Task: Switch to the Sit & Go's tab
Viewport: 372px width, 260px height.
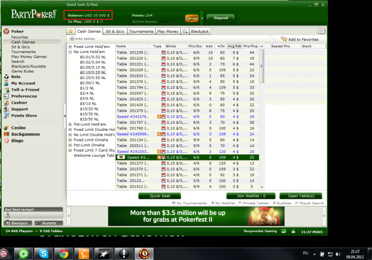Action: [x=115, y=31]
